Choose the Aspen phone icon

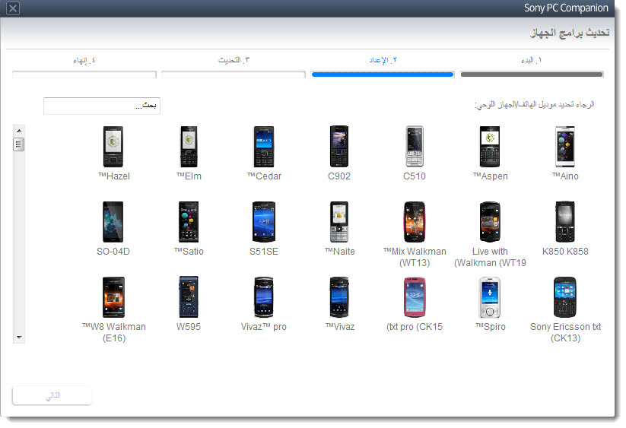click(490, 147)
